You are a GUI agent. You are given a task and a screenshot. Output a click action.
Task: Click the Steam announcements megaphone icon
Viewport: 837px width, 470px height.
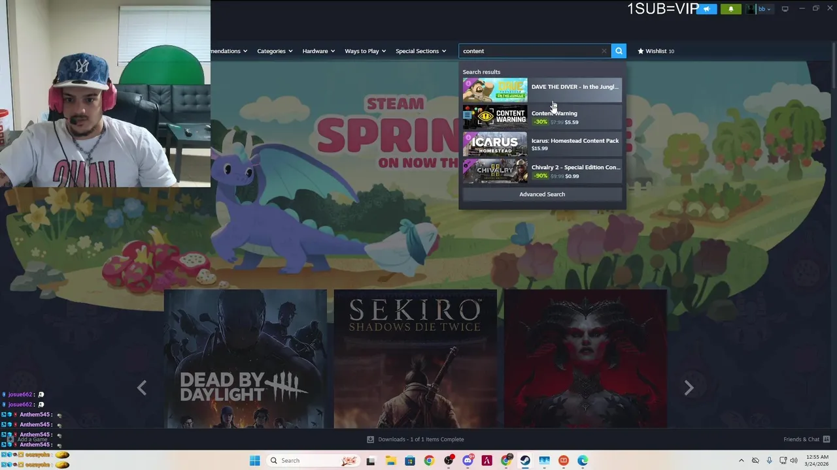706,9
